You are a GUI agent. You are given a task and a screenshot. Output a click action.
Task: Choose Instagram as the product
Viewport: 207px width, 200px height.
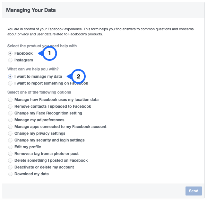[x=11, y=60]
